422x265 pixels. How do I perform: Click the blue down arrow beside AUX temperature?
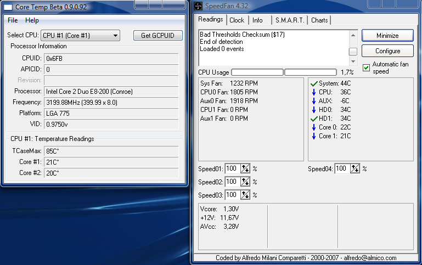314,101
